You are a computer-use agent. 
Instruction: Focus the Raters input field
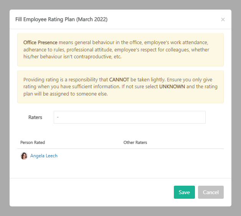coord(129,117)
